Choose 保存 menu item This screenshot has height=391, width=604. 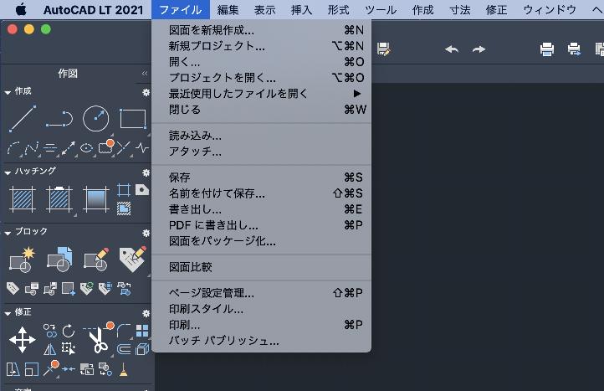click(x=262, y=177)
